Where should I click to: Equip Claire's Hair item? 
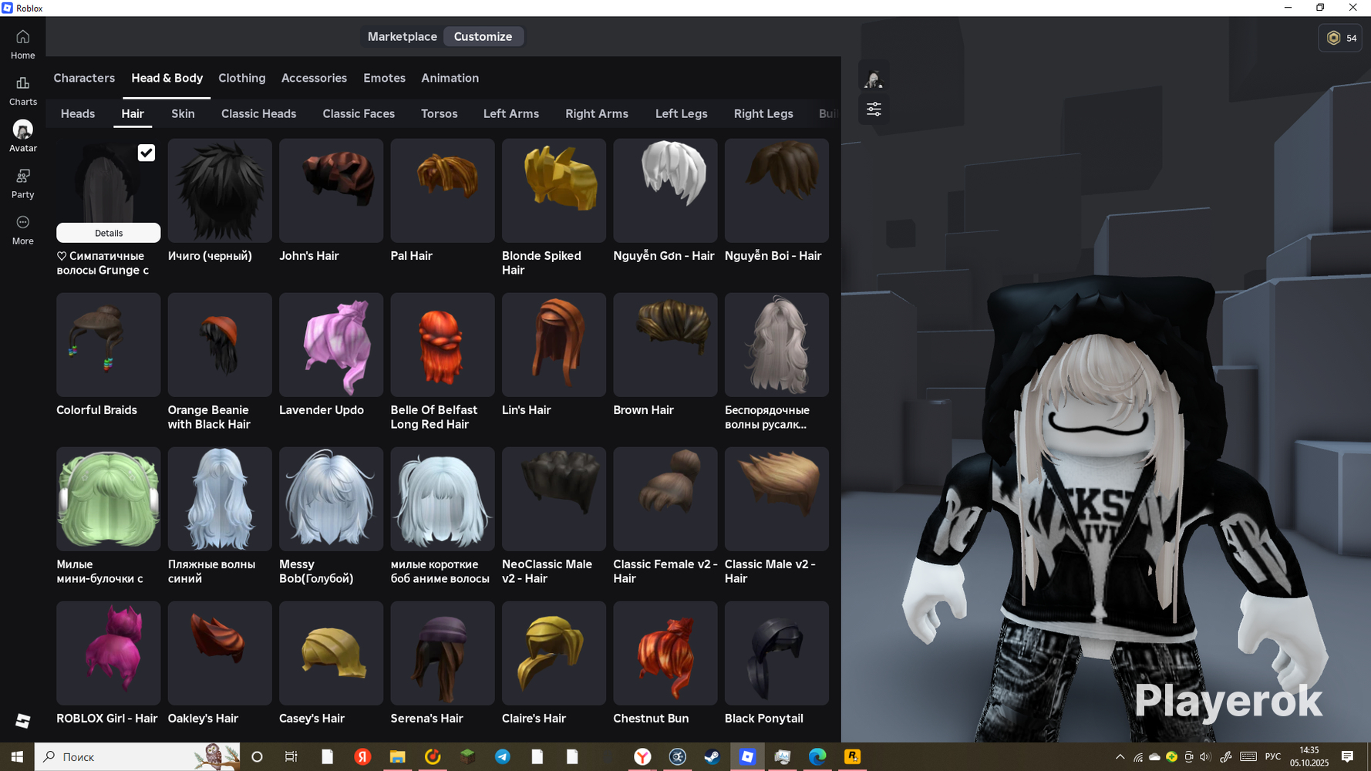(x=554, y=653)
